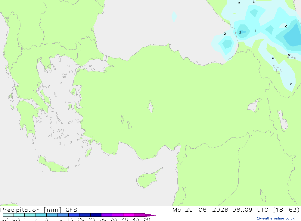Choose the 15–20 mm royal blue legend swatch
The image size is (301, 221).
coord(74,215)
